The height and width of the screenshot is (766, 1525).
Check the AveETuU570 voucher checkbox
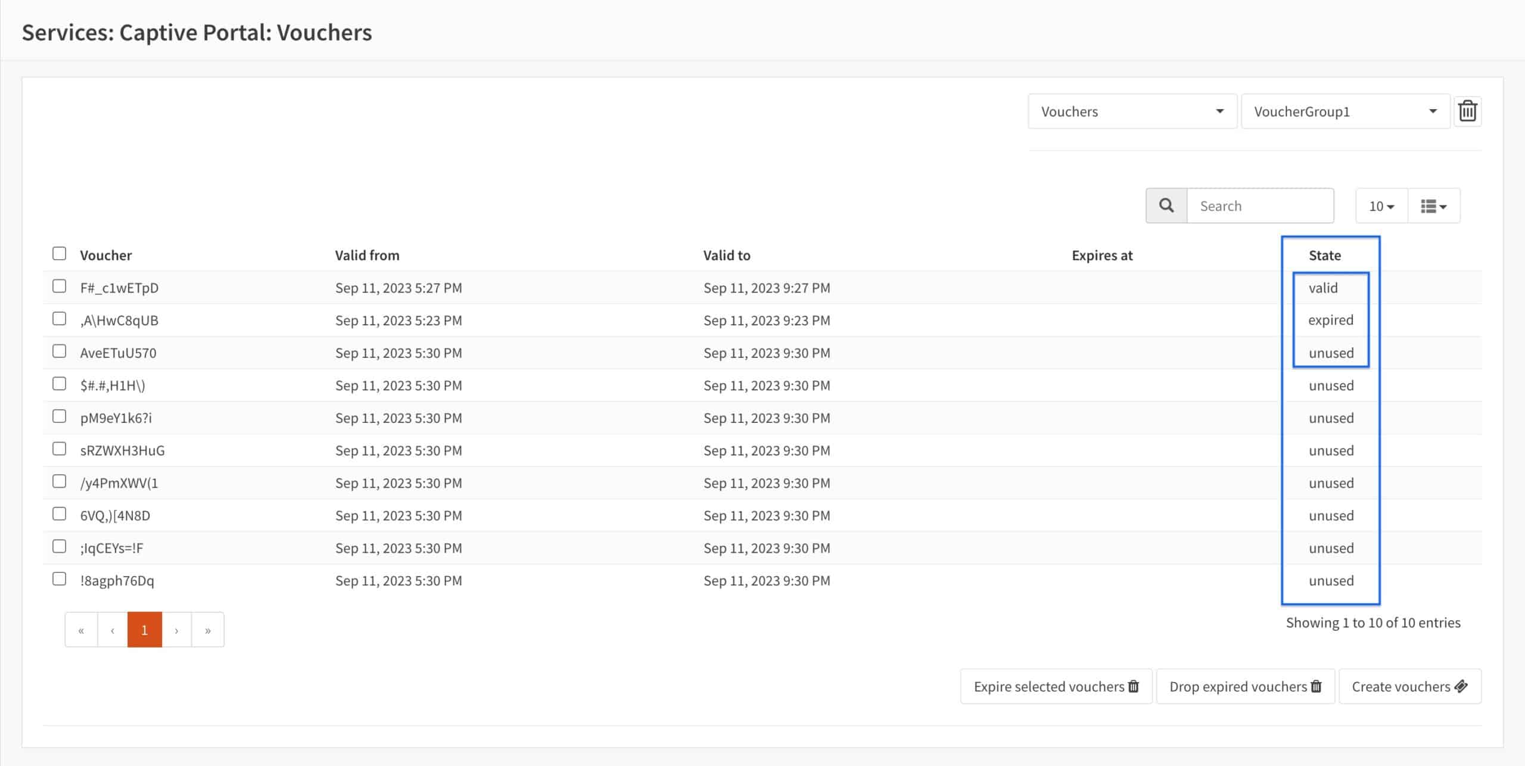(59, 351)
